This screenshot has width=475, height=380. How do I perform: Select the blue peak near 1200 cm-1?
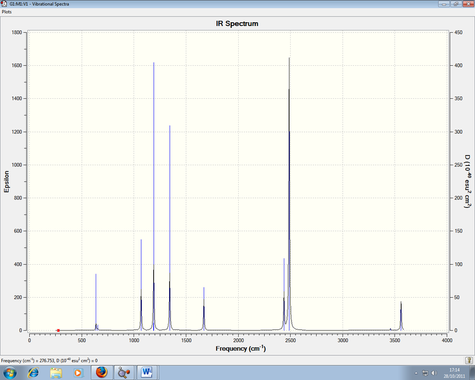tap(154, 196)
